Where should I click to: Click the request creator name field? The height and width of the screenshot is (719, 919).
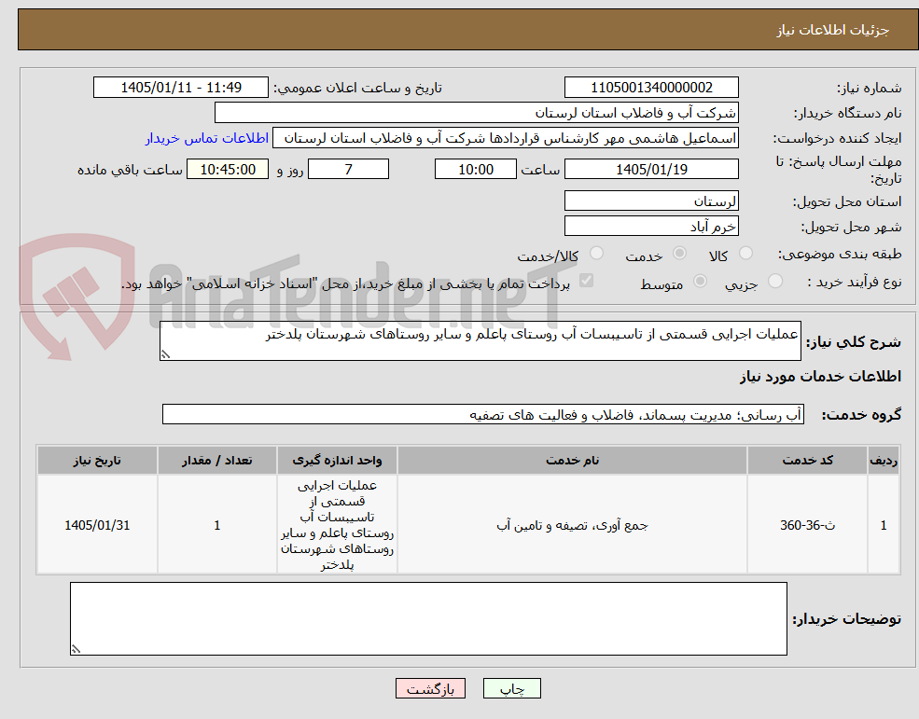point(505,138)
